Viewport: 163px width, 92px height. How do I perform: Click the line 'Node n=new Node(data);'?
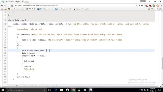tap(34, 50)
